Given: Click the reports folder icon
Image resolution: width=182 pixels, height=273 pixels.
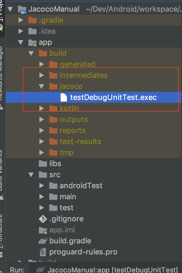Looking at the screenshot, I should 53,130.
